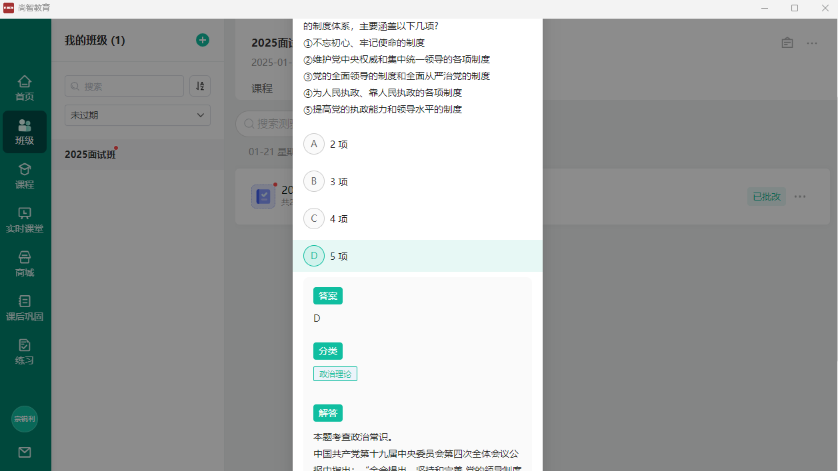This screenshot has height=471, width=838.
Task: Toggle the class list sort order button
Action: click(200, 86)
